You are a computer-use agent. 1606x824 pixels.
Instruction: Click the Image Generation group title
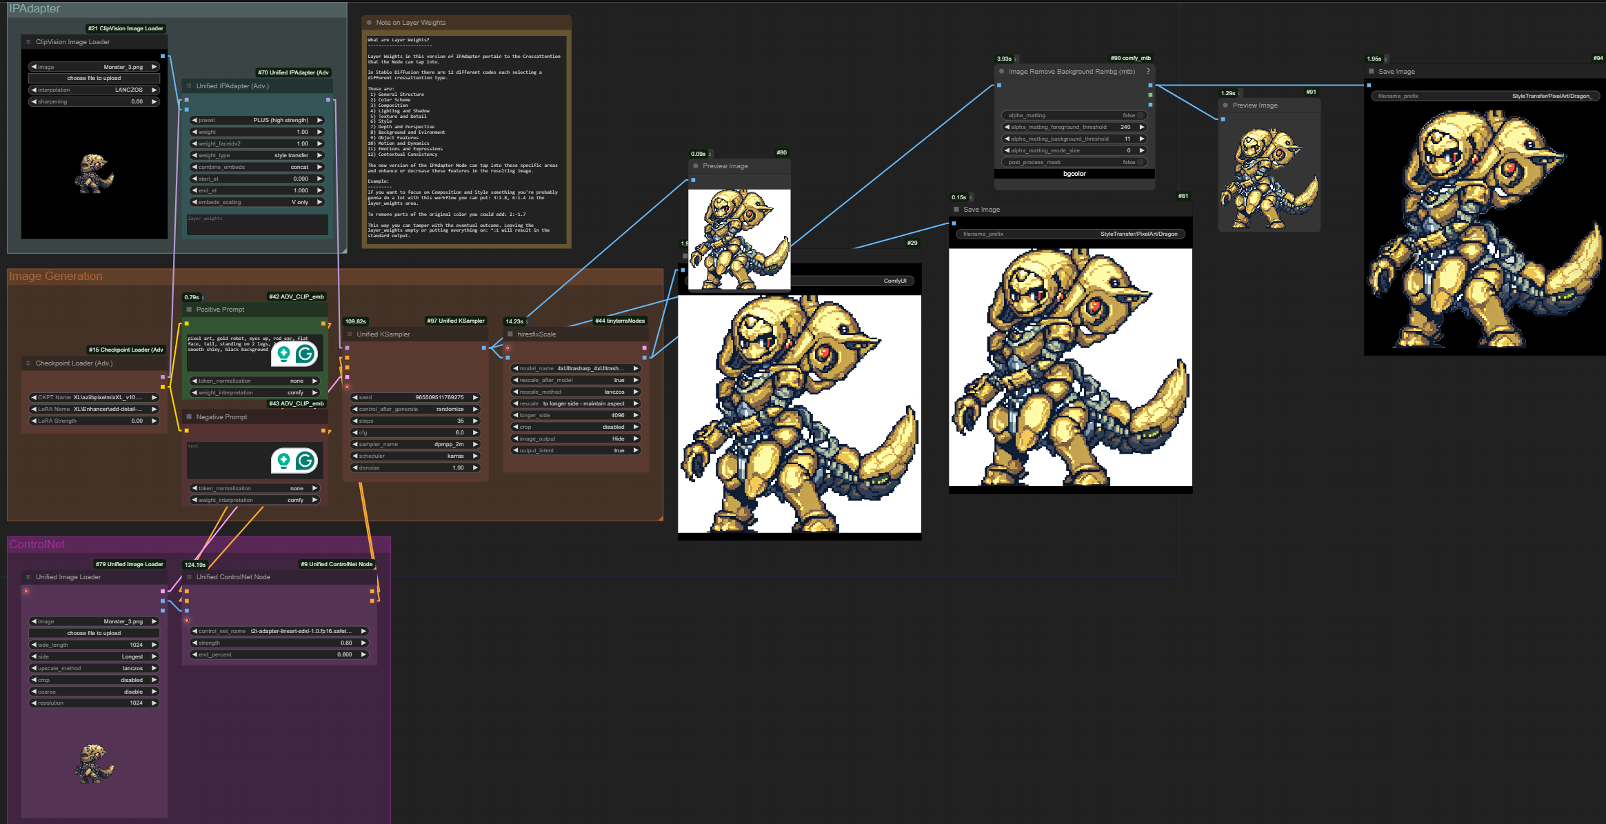[x=55, y=277]
